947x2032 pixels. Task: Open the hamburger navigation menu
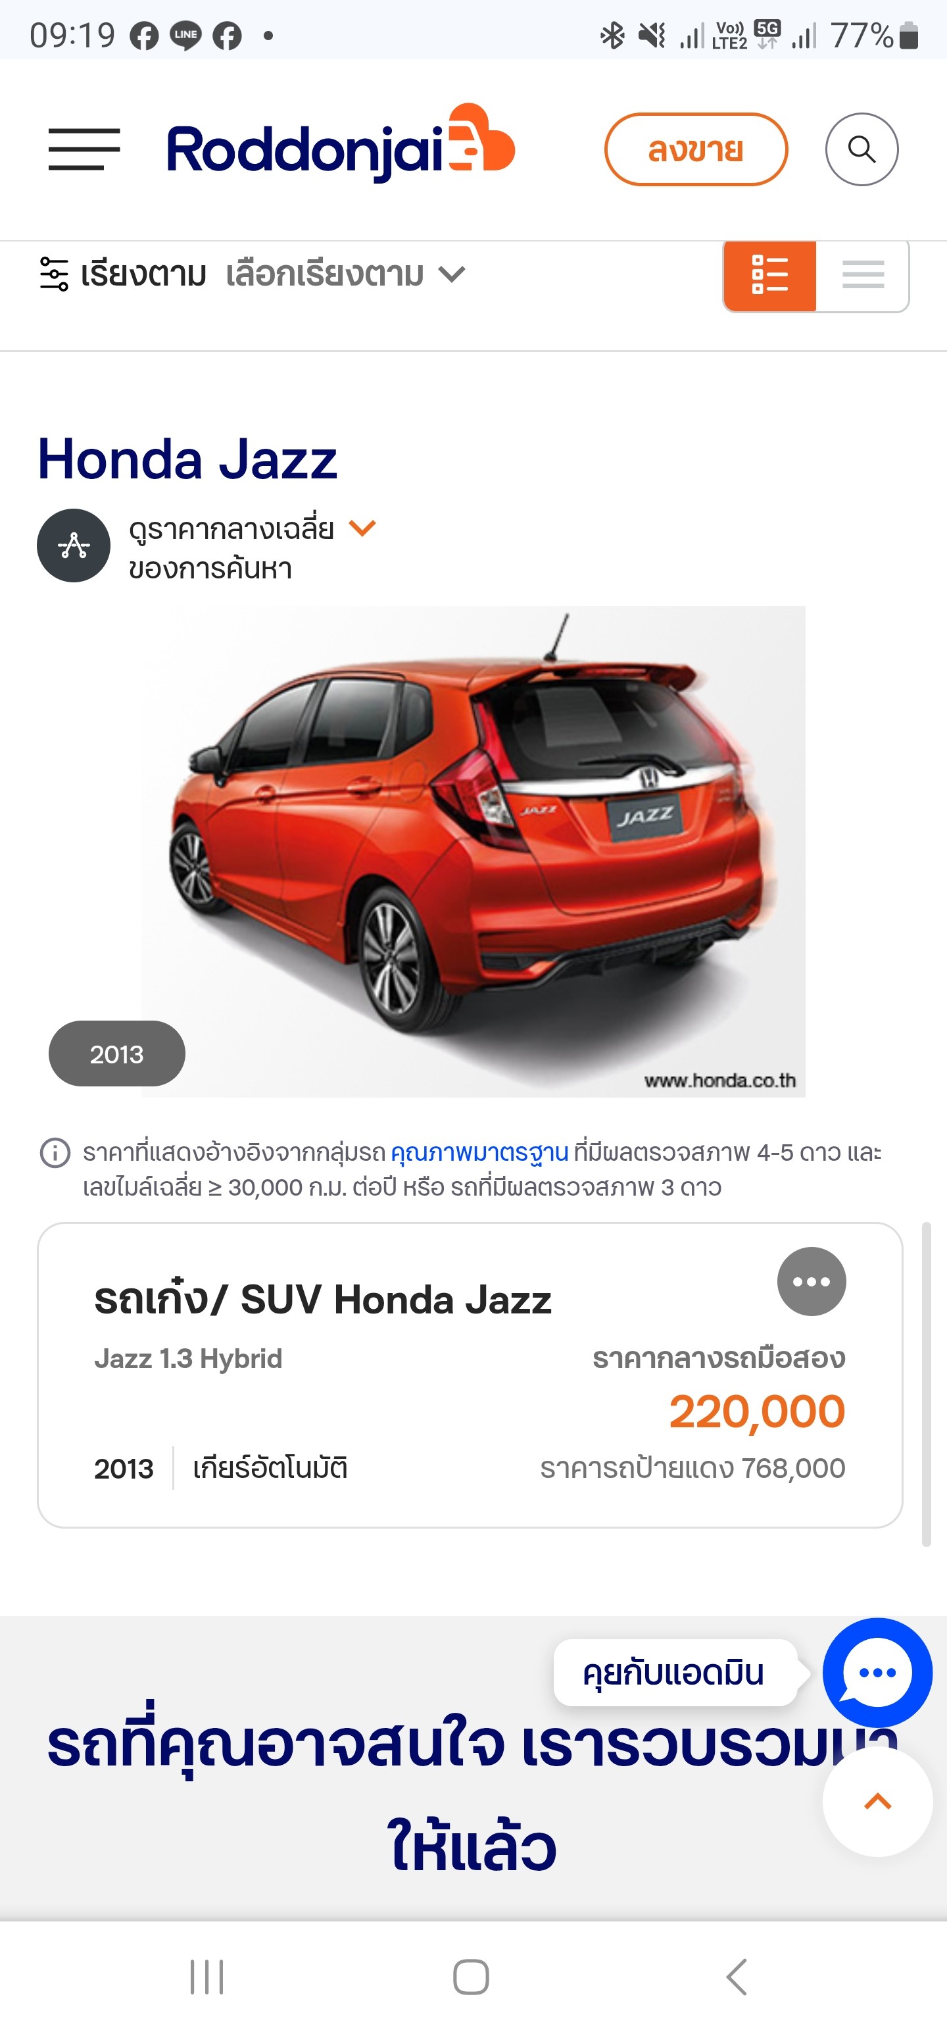(84, 149)
